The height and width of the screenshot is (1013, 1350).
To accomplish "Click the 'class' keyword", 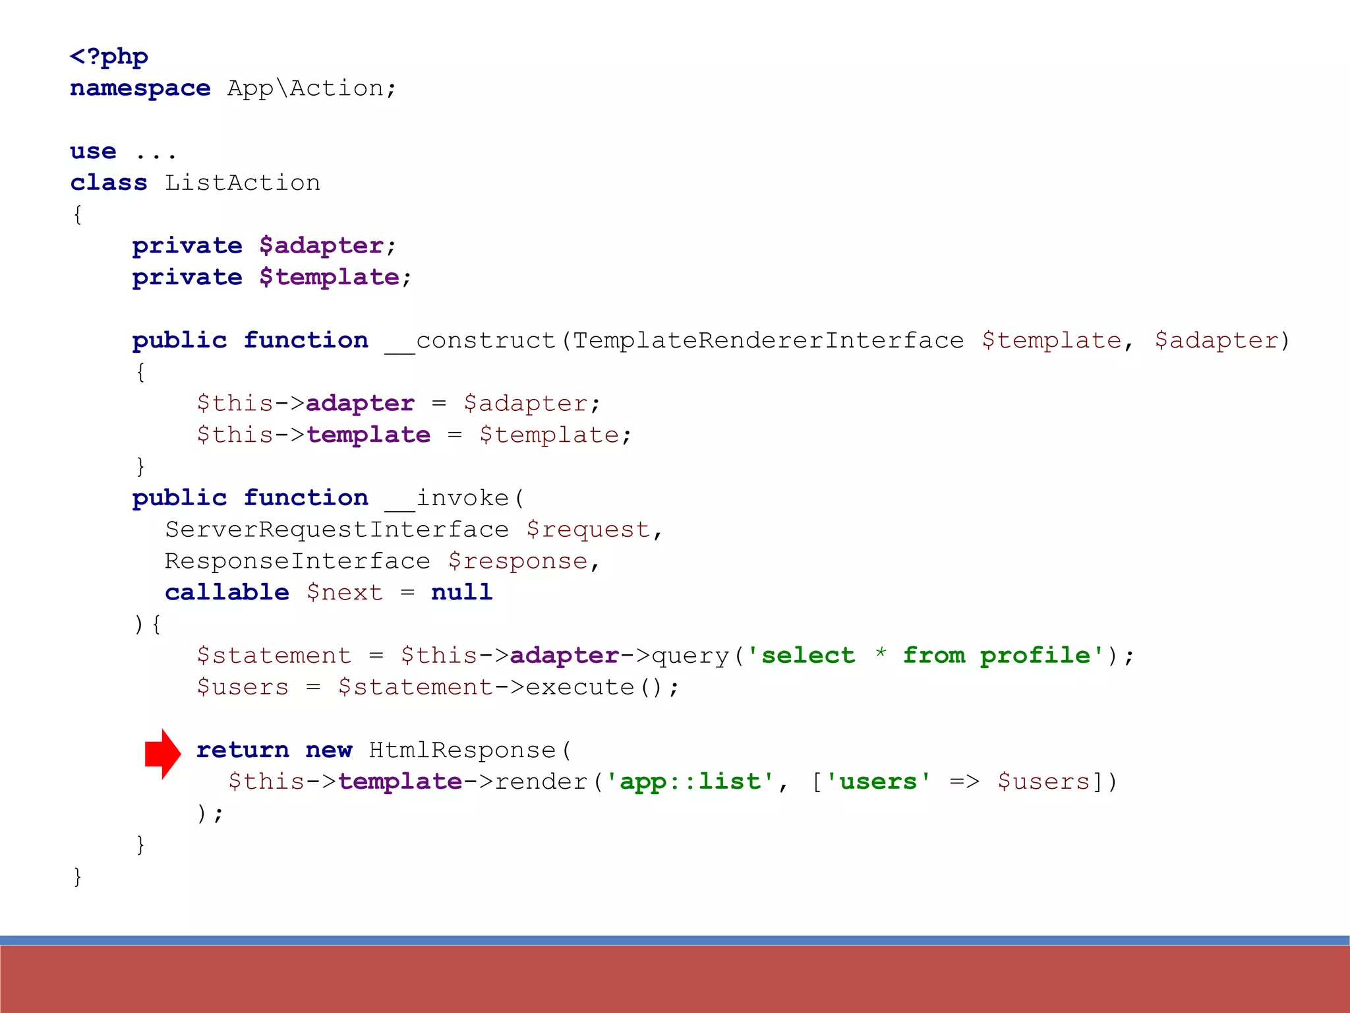I will tap(109, 182).
